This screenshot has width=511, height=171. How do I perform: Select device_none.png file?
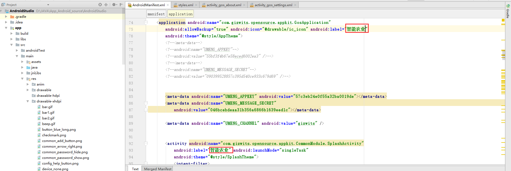(x=55, y=169)
